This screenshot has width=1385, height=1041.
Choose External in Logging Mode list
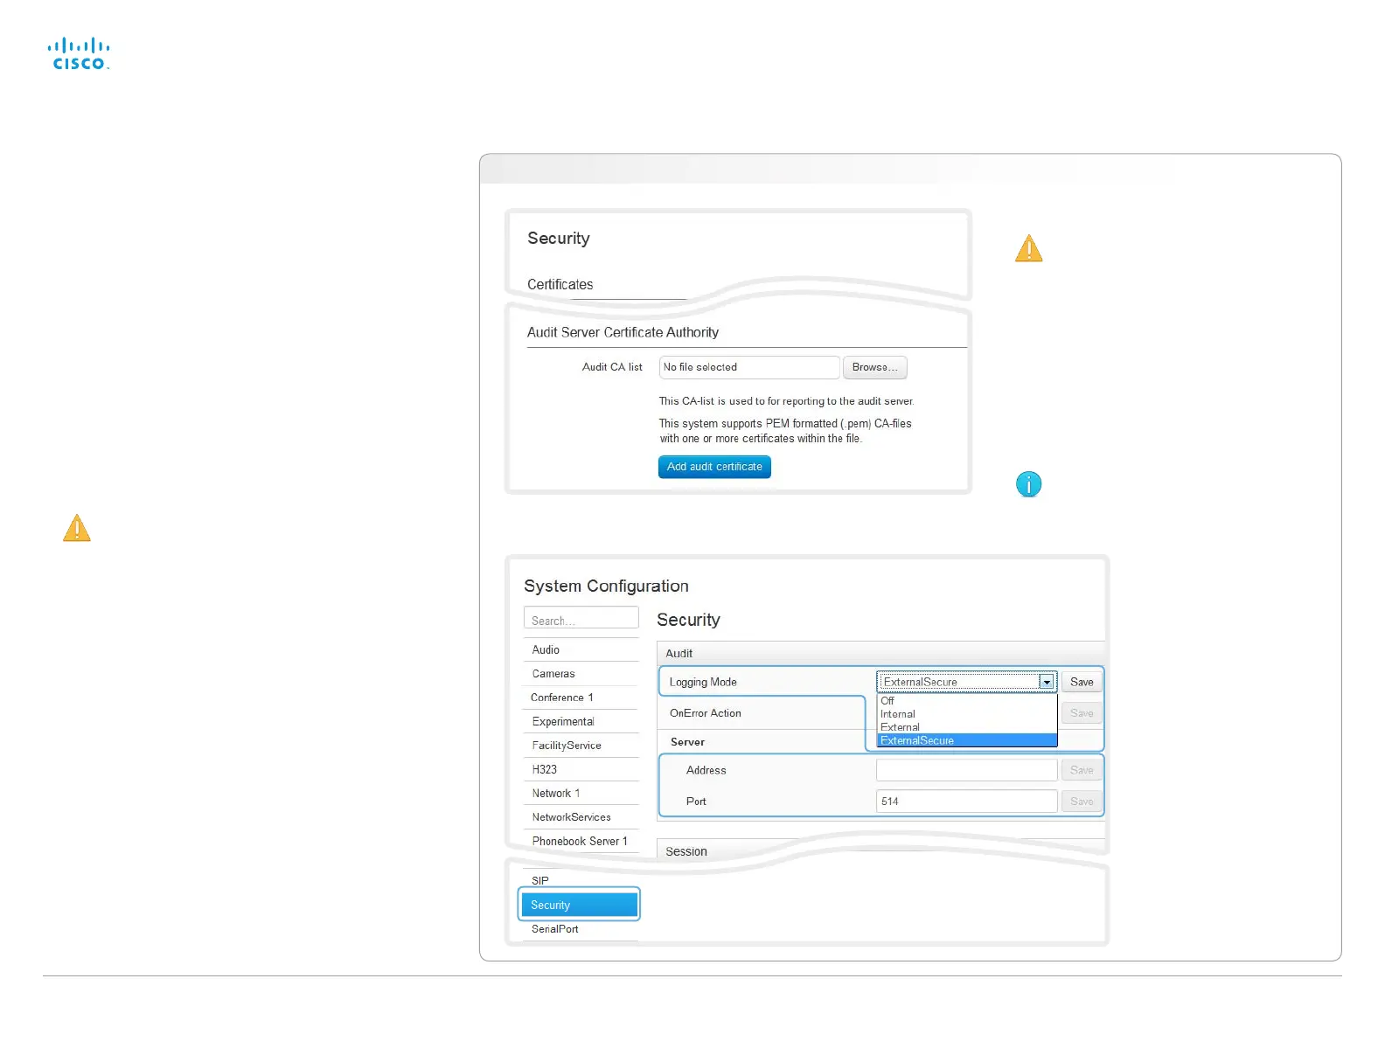tap(966, 727)
